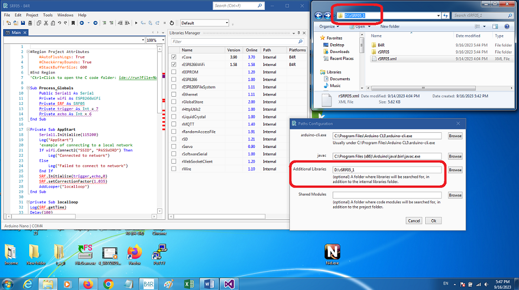Click the Decrease Indent toolbar icon

pos(120,23)
